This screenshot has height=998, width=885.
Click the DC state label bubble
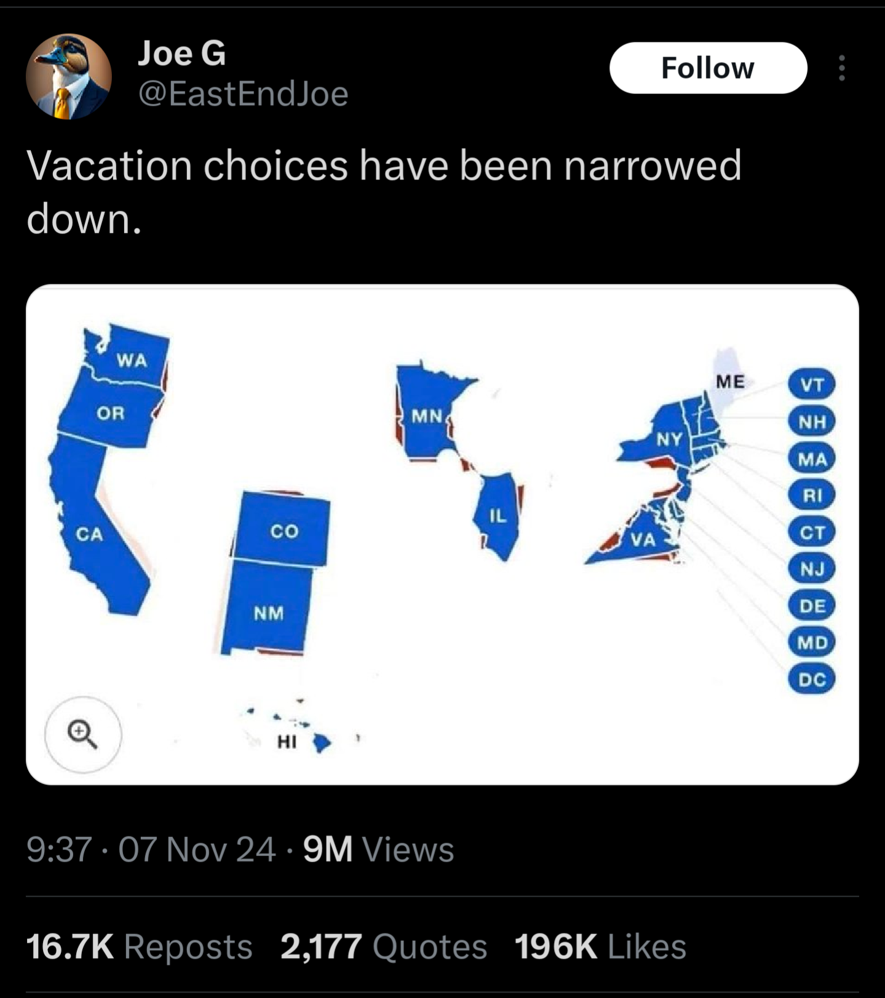812,679
